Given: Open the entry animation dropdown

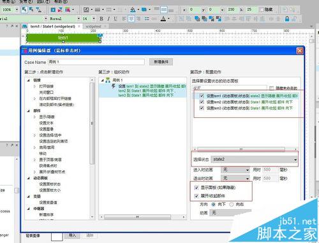Looking at the screenshot, I should point(235,170).
